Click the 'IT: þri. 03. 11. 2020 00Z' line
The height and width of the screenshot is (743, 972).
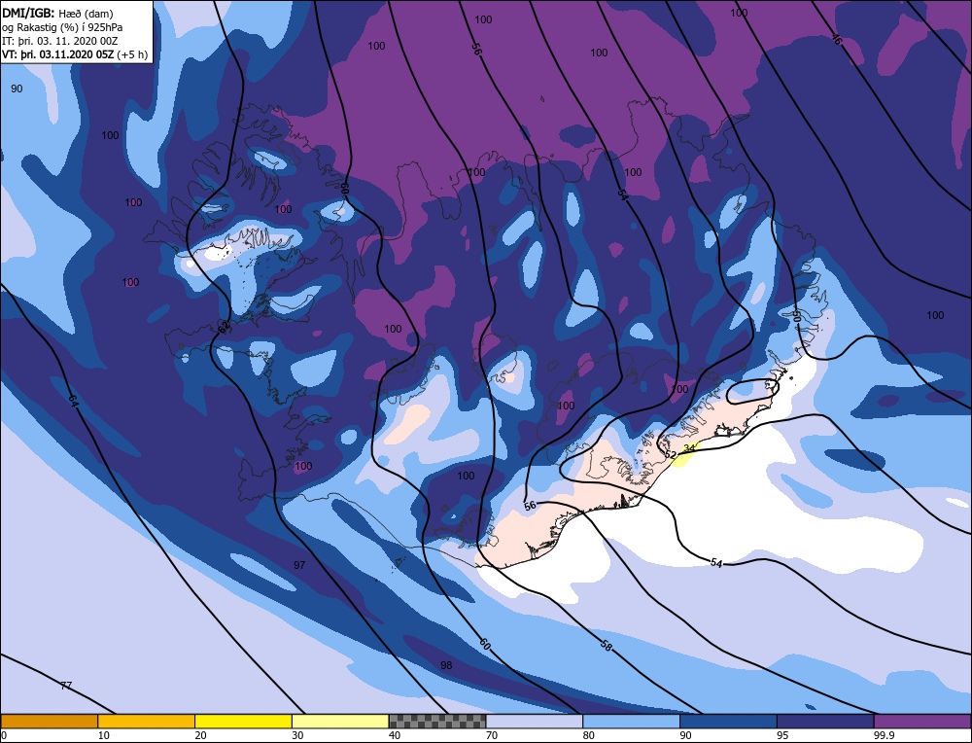point(59,41)
